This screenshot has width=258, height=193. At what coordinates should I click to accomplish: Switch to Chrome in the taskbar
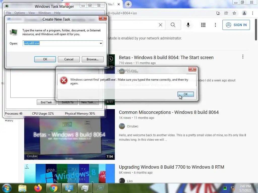[x=54, y=188]
